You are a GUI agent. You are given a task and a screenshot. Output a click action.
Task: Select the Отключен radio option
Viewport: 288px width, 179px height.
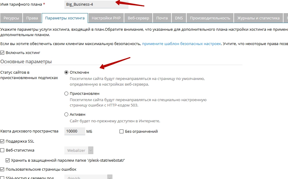coord(66,72)
